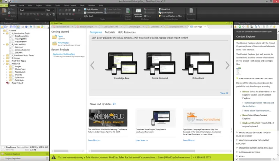Check the box next to Read First.pdf
Viewport: 279px width, 161px height.
[x=10, y=83]
